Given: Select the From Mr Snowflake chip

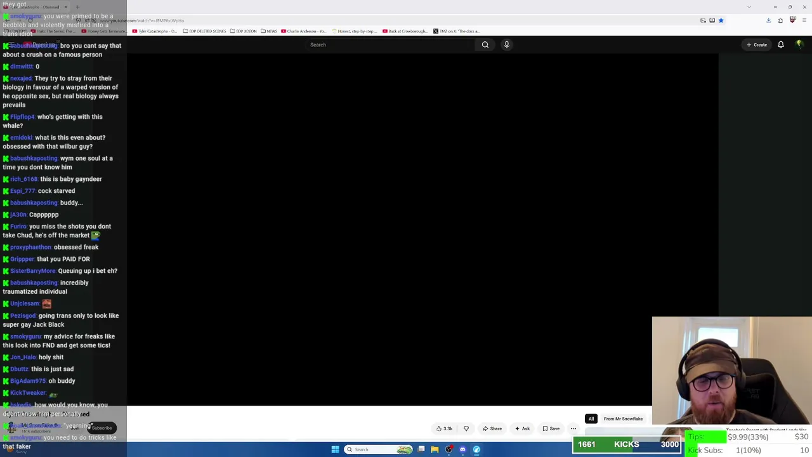Looking at the screenshot, I should coord(623,419).
